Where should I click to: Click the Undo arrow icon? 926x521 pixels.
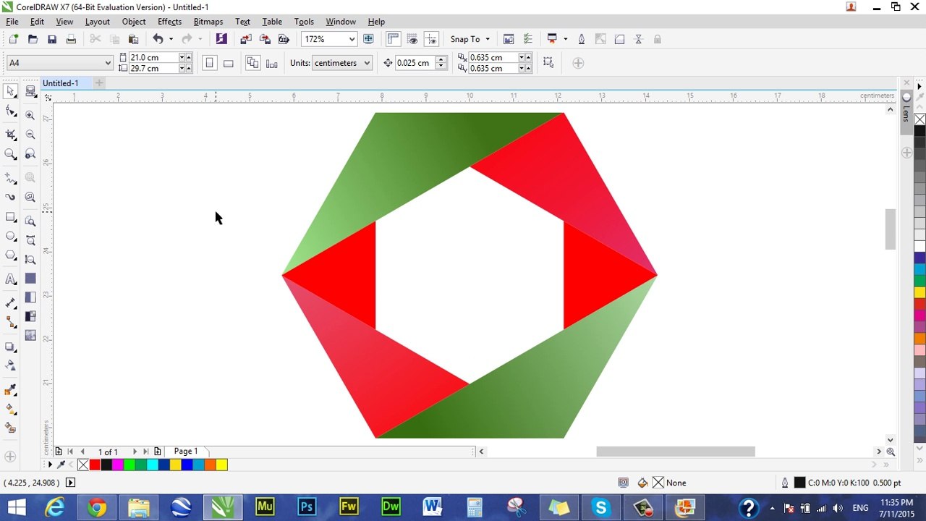158,39
